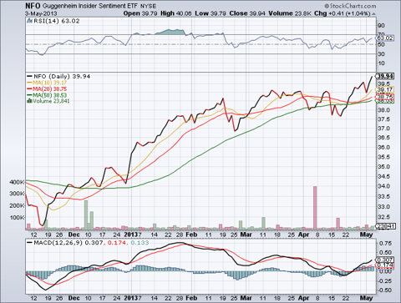The image size is (401, 303).
Task: Click the NFO ticker symbol title
Action: click(33, 6)
